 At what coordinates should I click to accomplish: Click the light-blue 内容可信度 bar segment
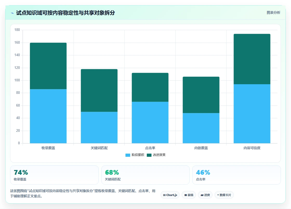252,114
